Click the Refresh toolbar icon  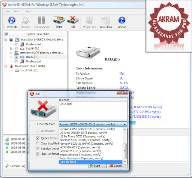pos(12,20)
